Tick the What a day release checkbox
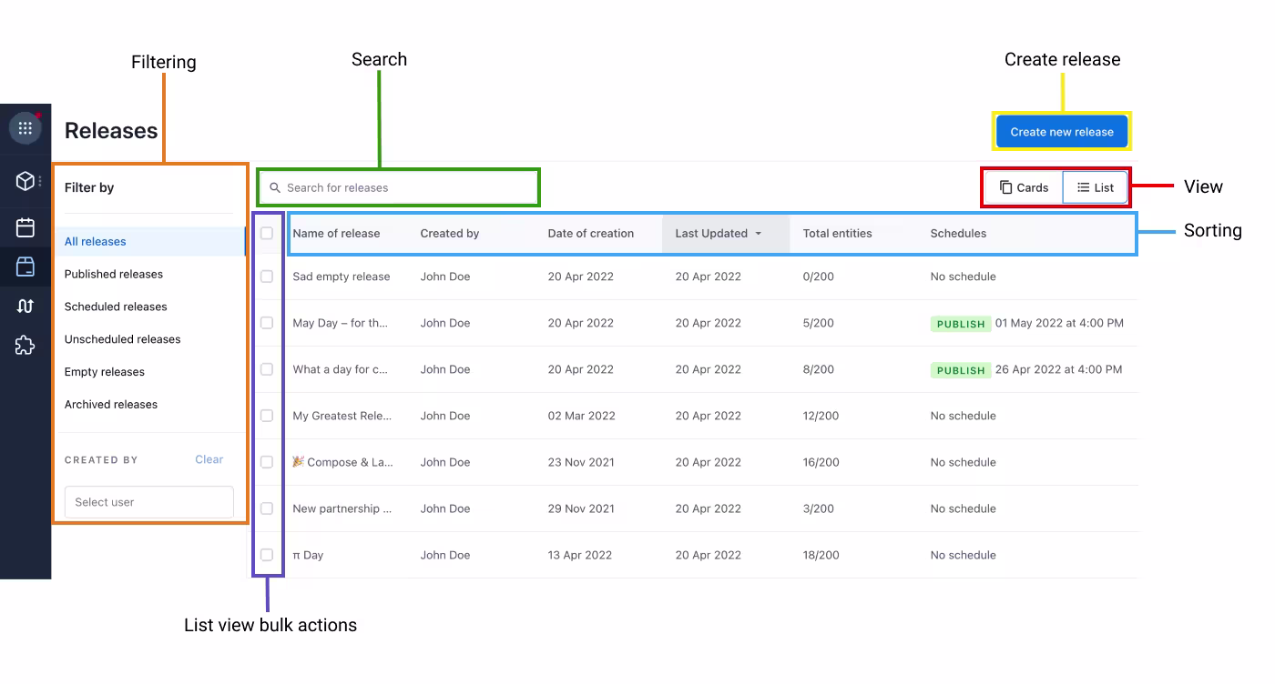Viewport: 1275px width, 684px height. click(x=267, y=369)
